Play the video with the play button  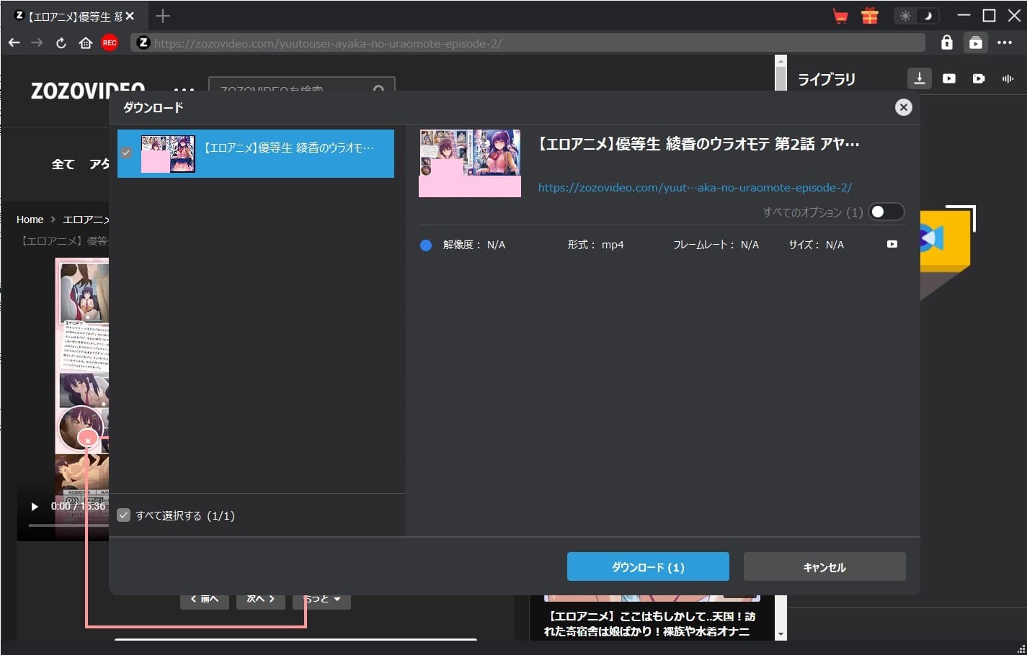tap(34, 507)
